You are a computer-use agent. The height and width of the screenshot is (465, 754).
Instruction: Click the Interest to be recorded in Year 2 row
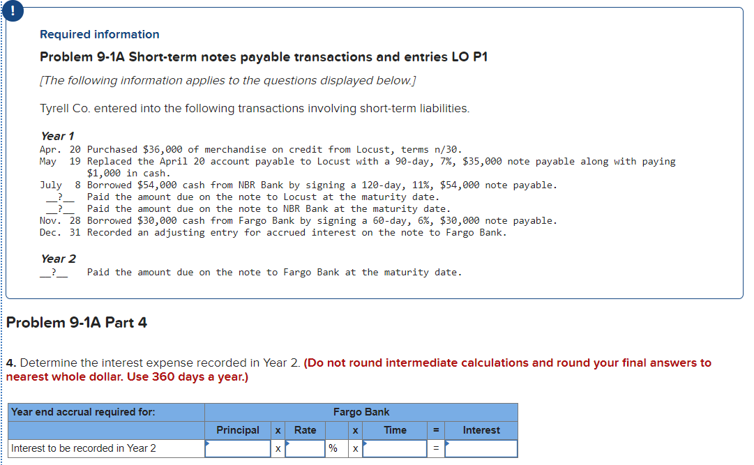pyautogui.click(x=84, y=449)
